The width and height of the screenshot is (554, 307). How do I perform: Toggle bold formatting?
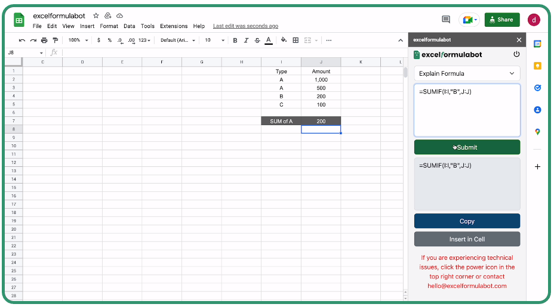(235, 41)
